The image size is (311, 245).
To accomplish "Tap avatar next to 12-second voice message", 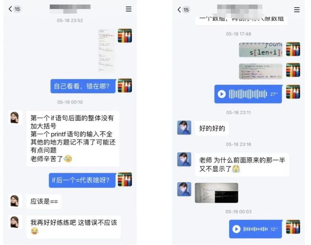I will coord(293,227).
